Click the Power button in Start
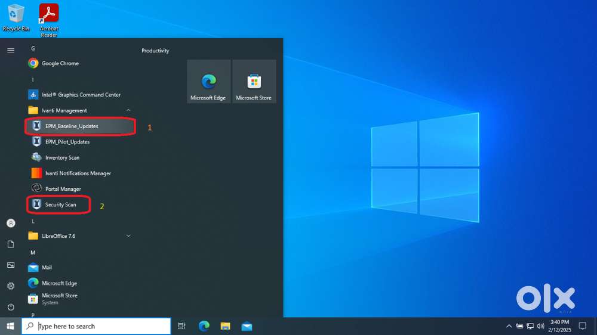Viewport: 597px width, 335px height. coord(11,307)
